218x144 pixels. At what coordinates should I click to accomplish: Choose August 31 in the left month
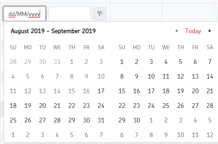tap(101, 120)
